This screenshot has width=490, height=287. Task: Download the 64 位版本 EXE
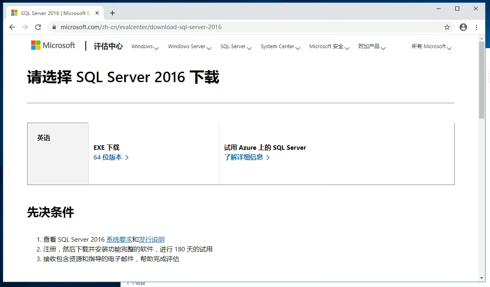(111, 157)
